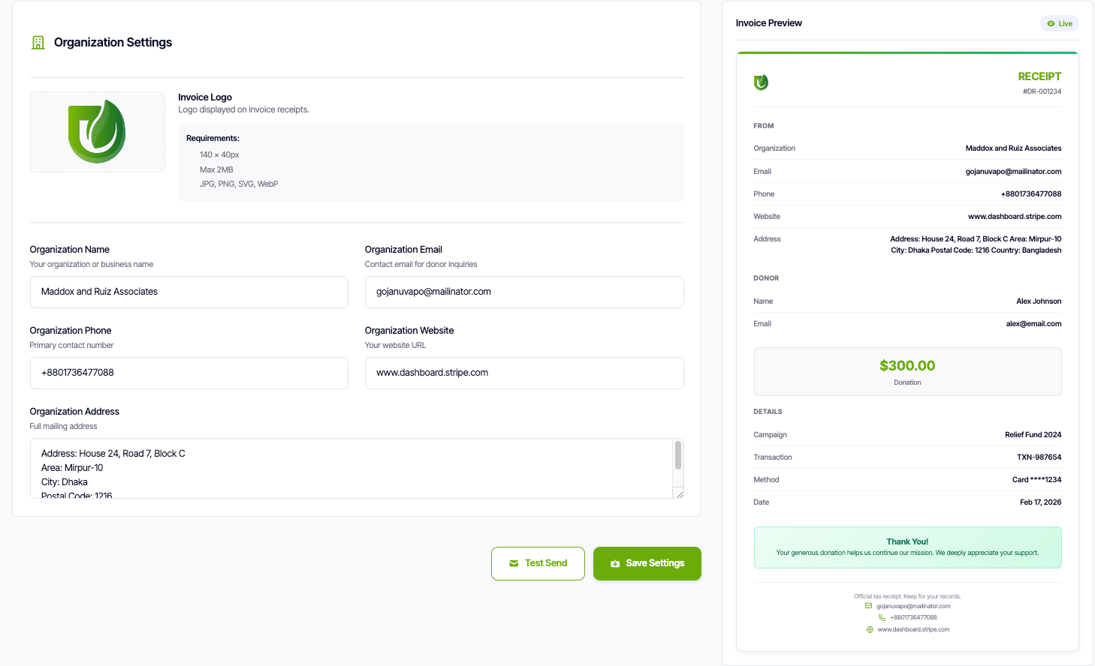Toggle the eye icon in the Live badge
1095x666 pixels.
1052,23
